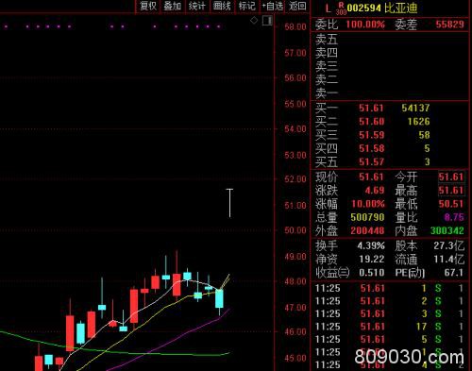Click the 返回 back button
472x371 pixels.
[297, 6]
